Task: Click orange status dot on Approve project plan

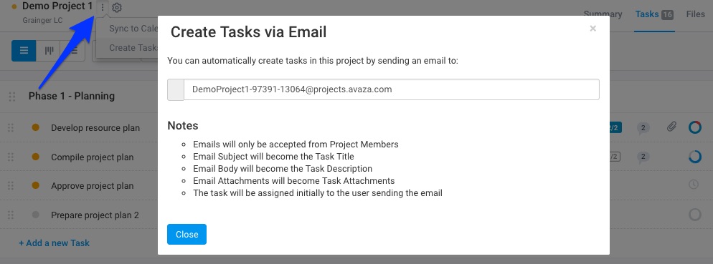Action: click(35, 185)
